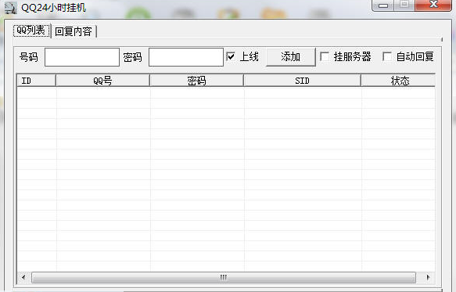Open the 回复内容 tab

click(74, 31)
